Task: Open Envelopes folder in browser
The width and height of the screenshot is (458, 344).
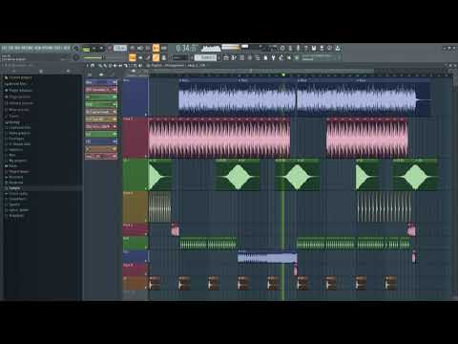Action: pos(14,139)
